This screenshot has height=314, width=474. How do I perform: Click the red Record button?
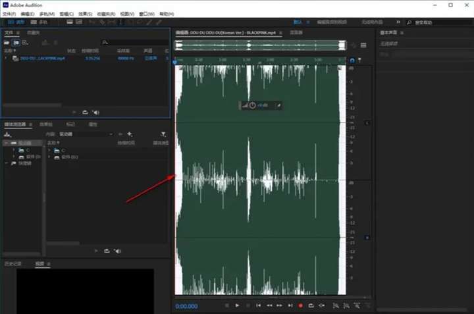point(300,305)
